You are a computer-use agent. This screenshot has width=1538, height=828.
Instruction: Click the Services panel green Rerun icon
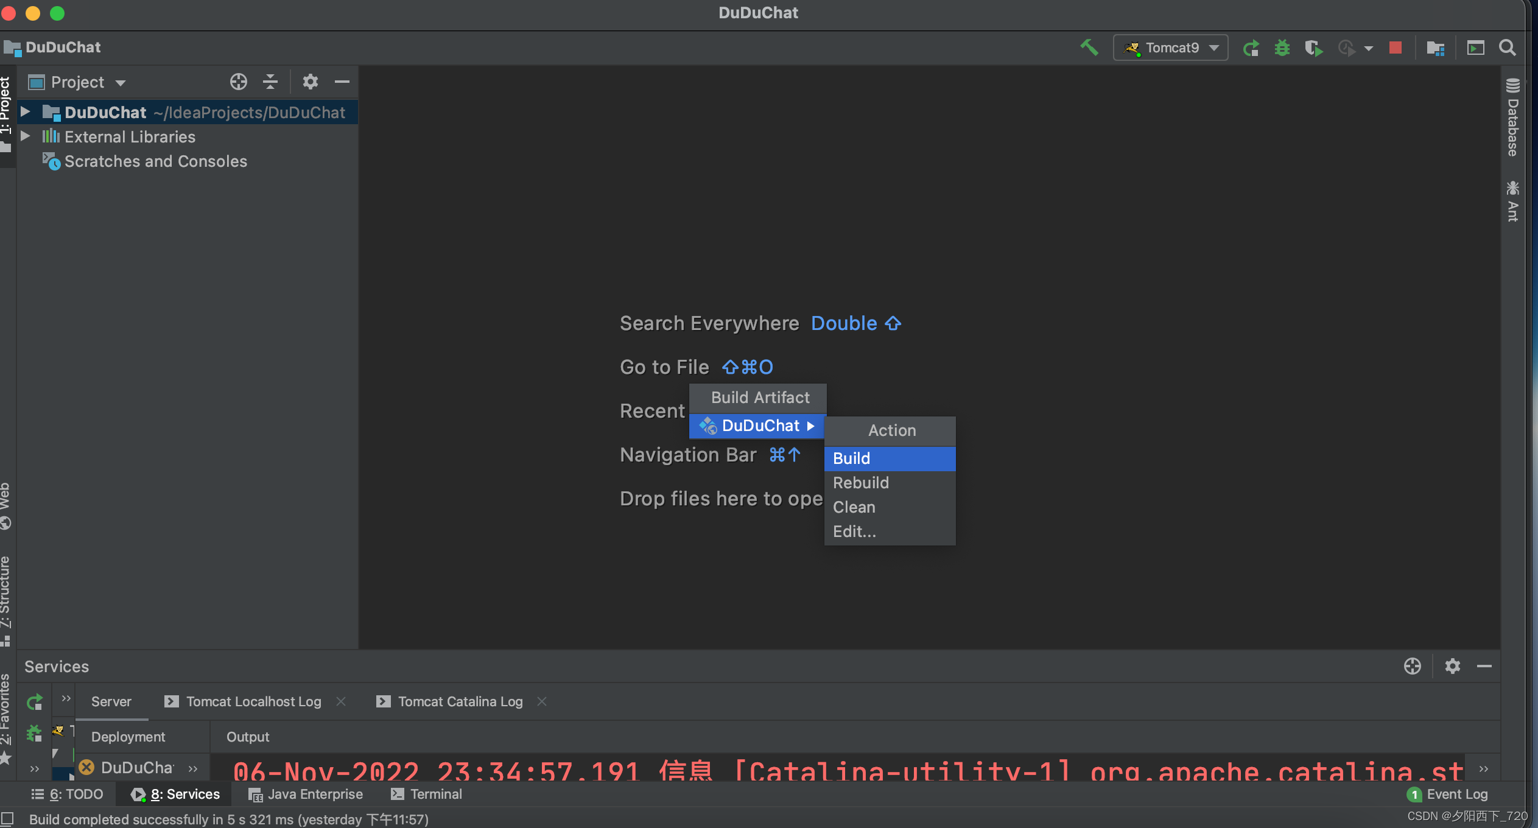[x=35, y=702]
